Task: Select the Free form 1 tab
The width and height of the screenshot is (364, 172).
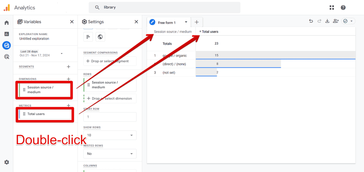Action: coord(169,22)
